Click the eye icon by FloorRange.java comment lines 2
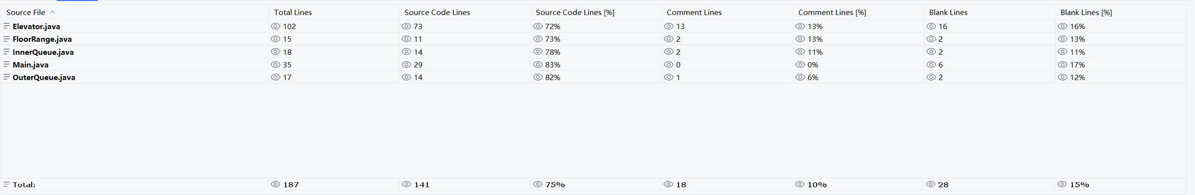Image resolution: width=1195 pixels, height=195 pixels. point(669,39)
